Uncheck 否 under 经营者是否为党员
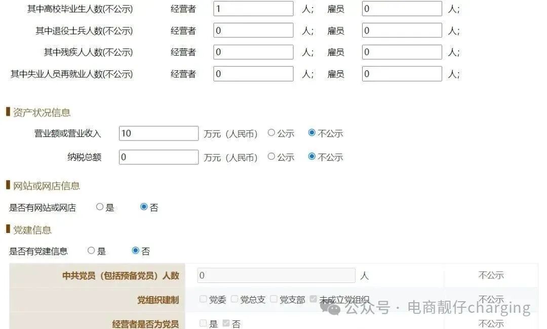Screen dimensions: 547x329 click(226, 323)
